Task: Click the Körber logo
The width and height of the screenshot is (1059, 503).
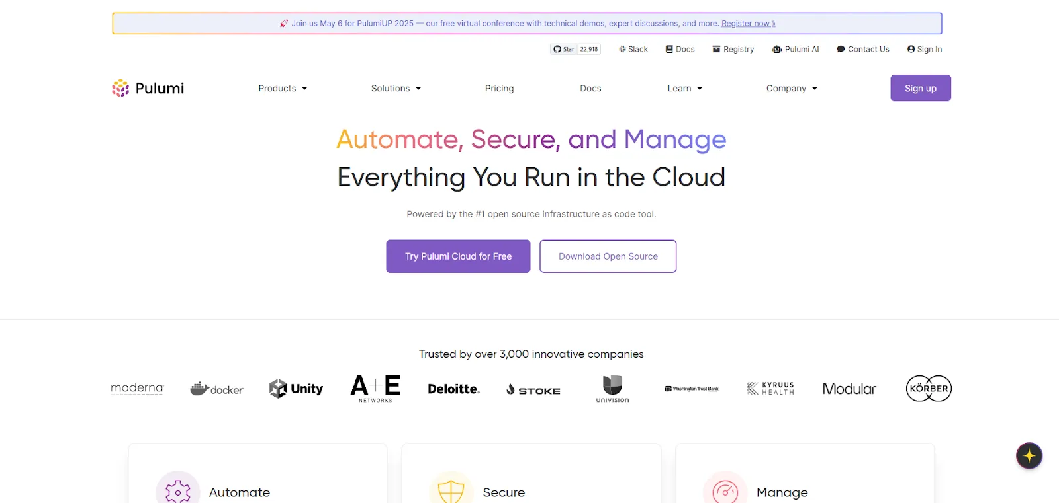Action: 929,389
